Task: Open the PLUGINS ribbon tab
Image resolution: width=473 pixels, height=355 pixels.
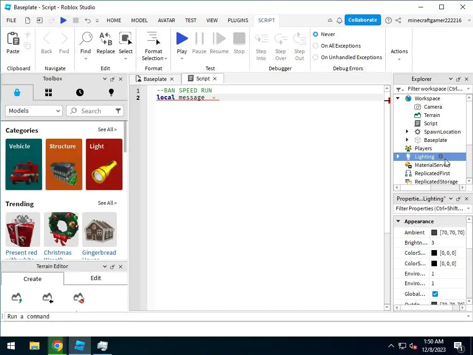Action: 238,20
